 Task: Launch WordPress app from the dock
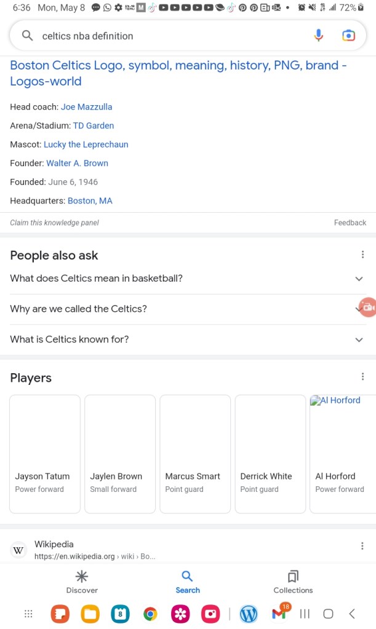[x=249, y=614]
